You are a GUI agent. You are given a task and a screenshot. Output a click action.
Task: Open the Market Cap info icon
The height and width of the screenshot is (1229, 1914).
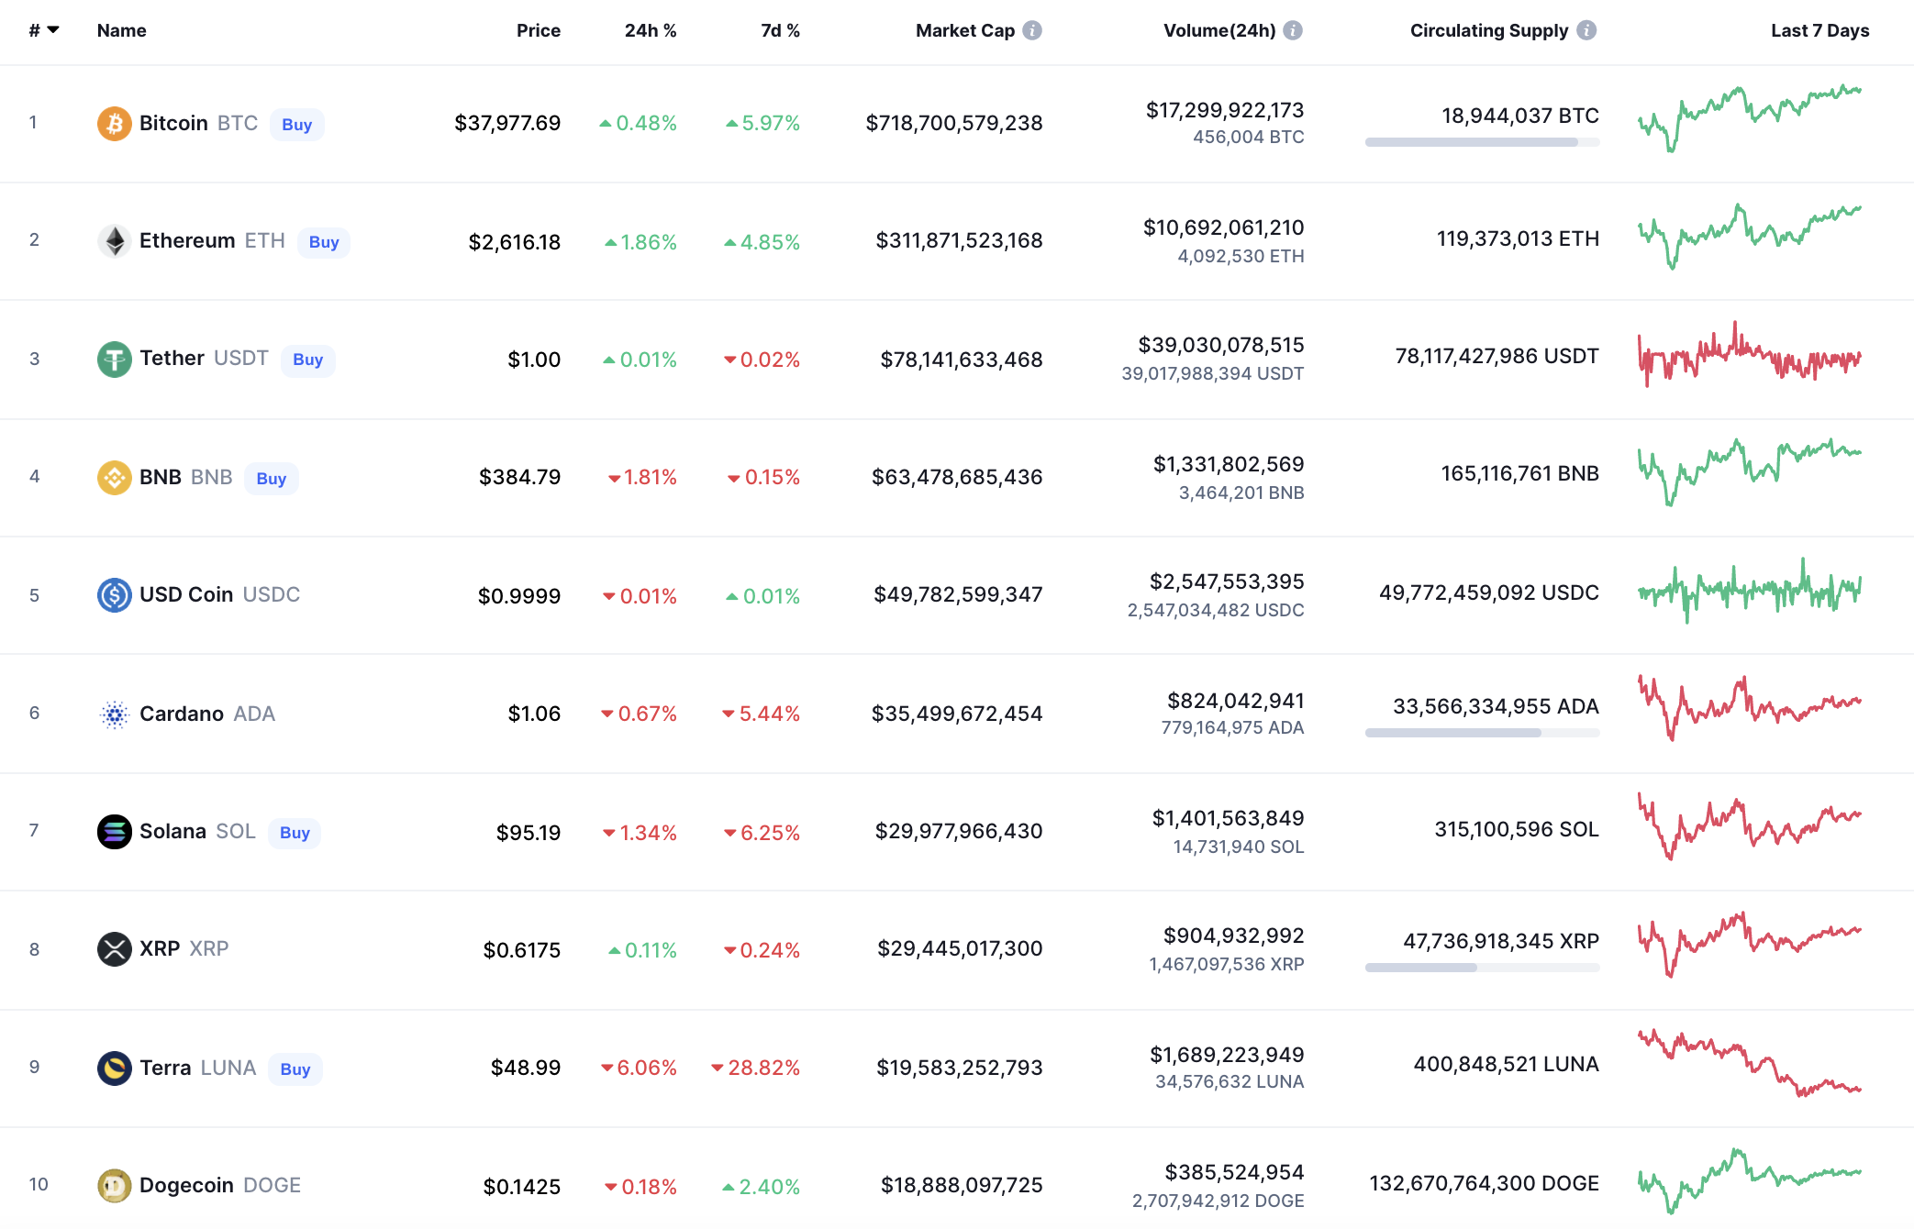pos(1032,30)
